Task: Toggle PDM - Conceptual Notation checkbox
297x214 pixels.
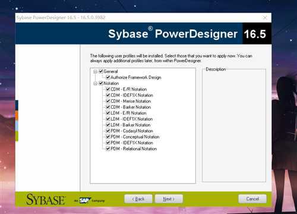Action: click(108, 137)
